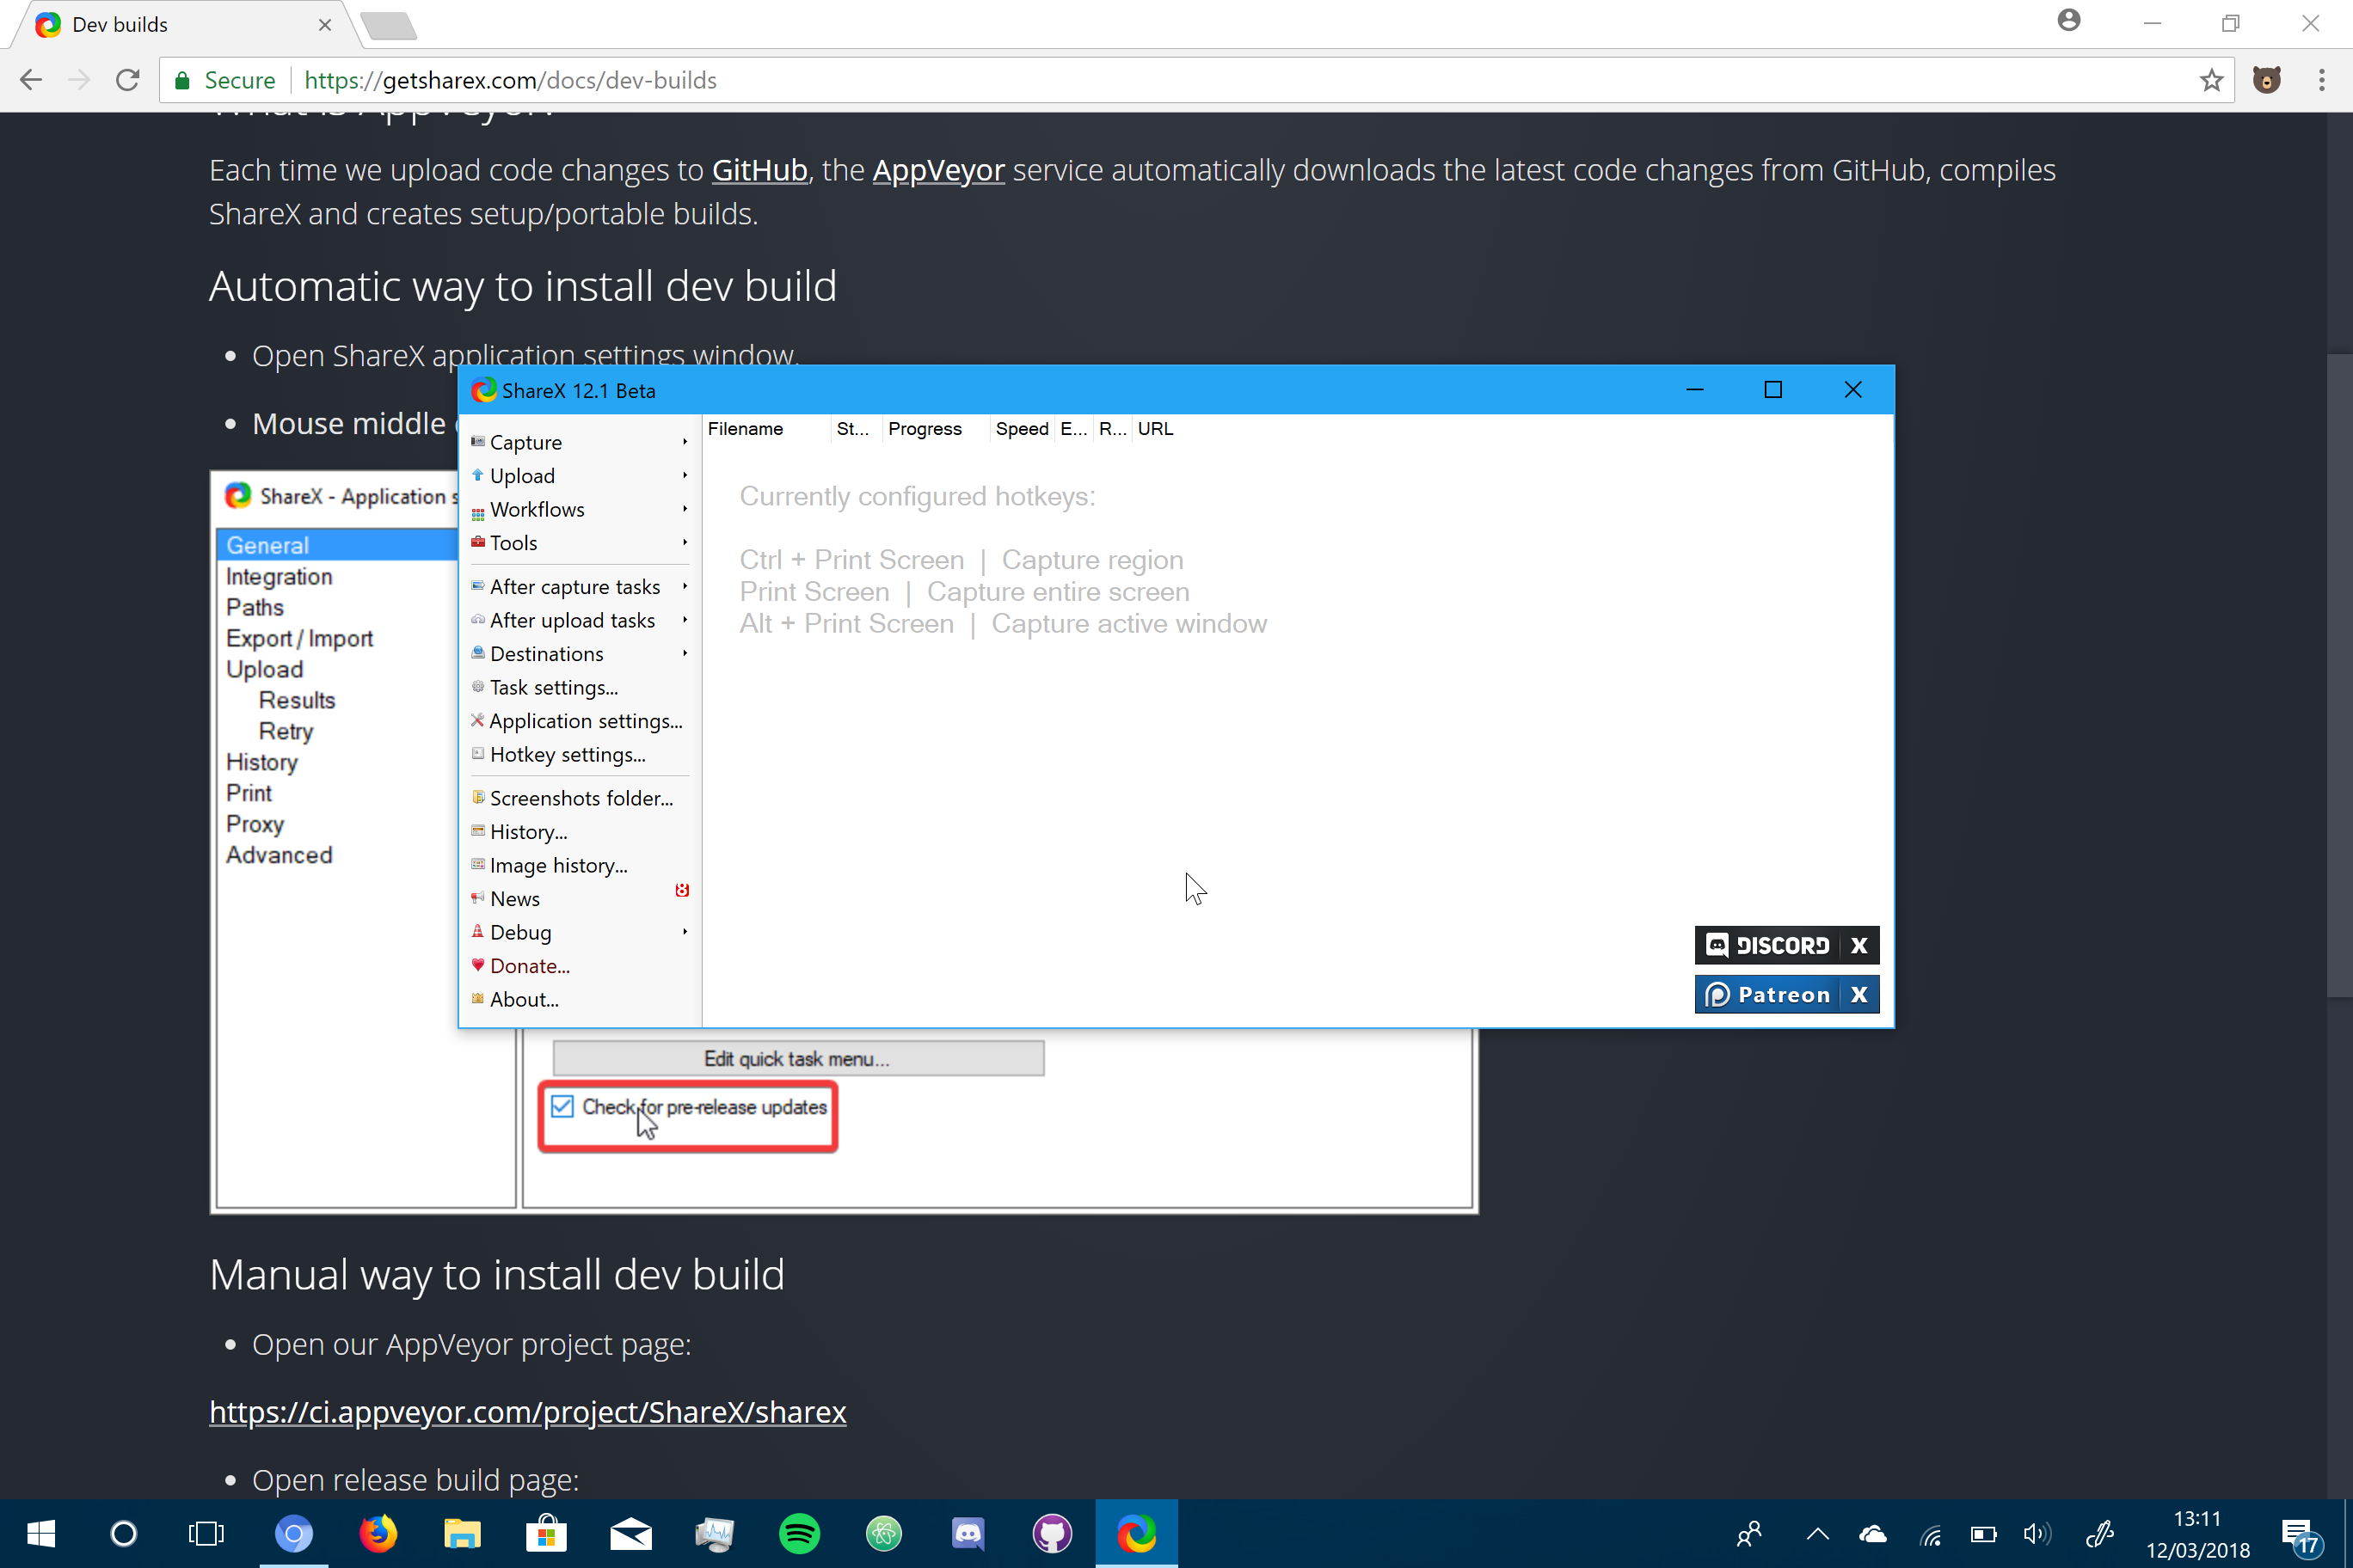The width and height of the screenshot is (2353, 1568).
Task: Sort by the URL column header
Action: click(1156, 429)
